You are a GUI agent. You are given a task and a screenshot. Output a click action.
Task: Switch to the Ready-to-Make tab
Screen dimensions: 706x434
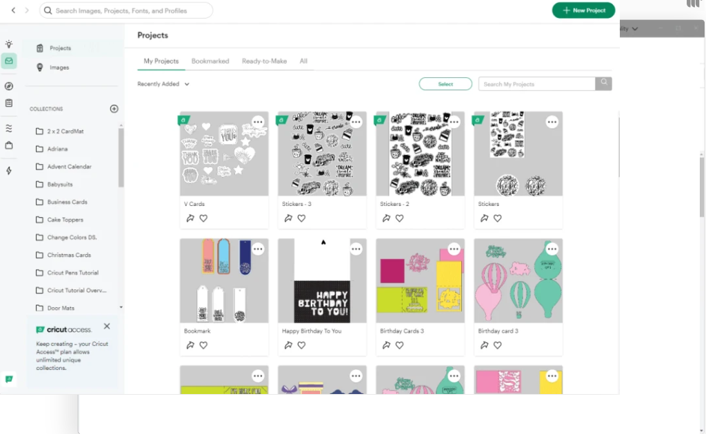[x=264, y=61]
